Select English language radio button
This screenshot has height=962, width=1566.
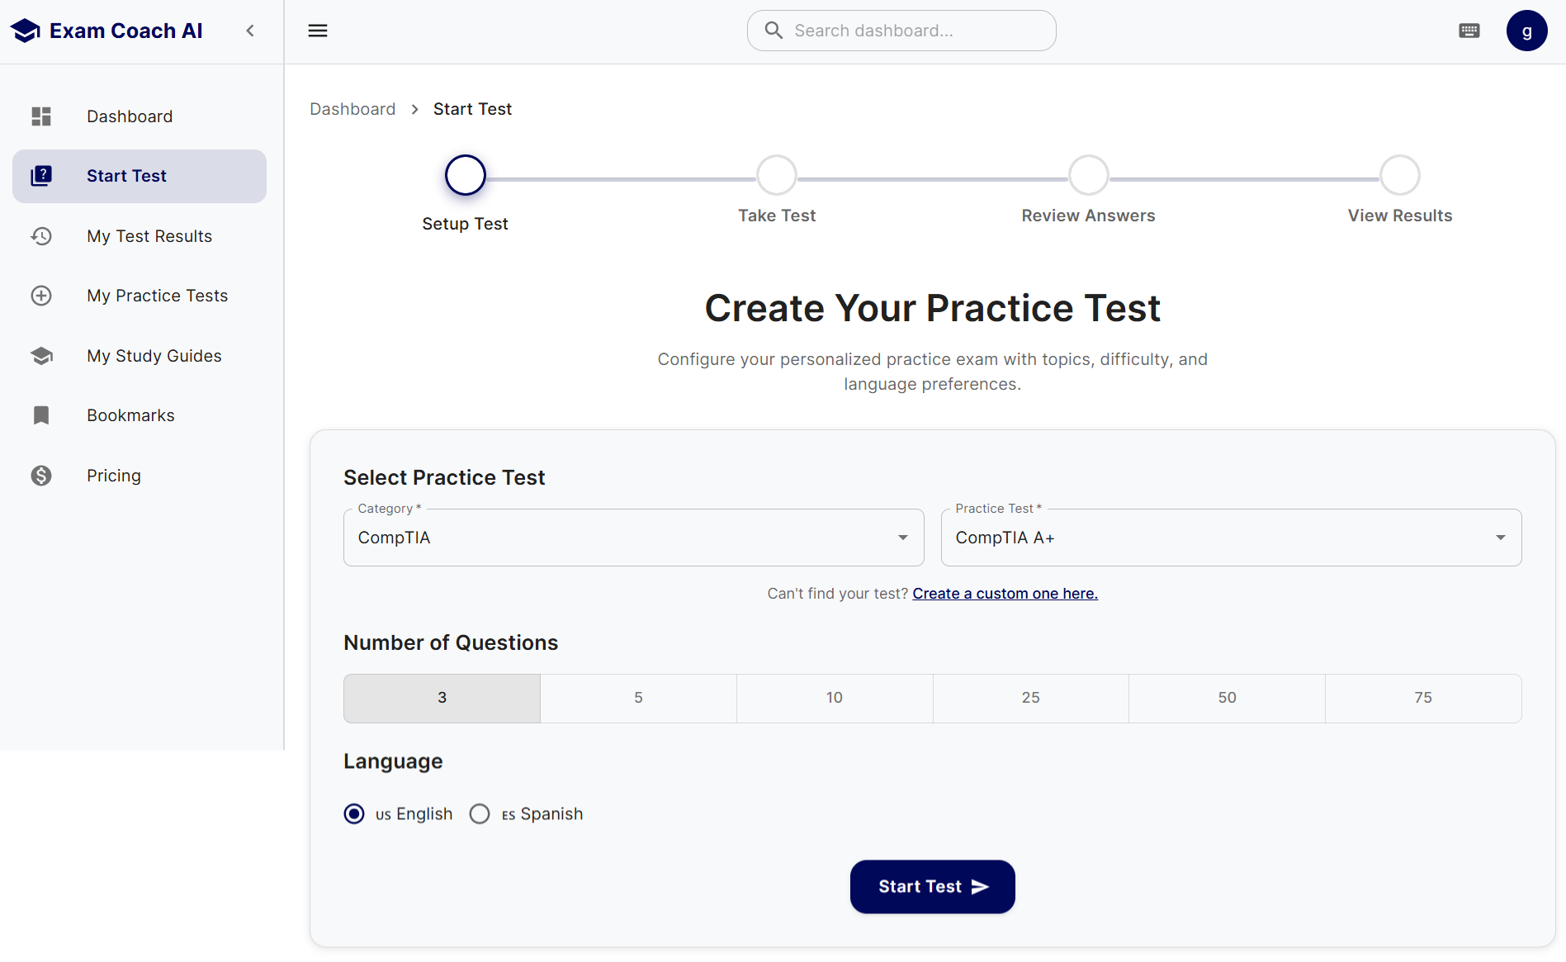coord(354,814)
